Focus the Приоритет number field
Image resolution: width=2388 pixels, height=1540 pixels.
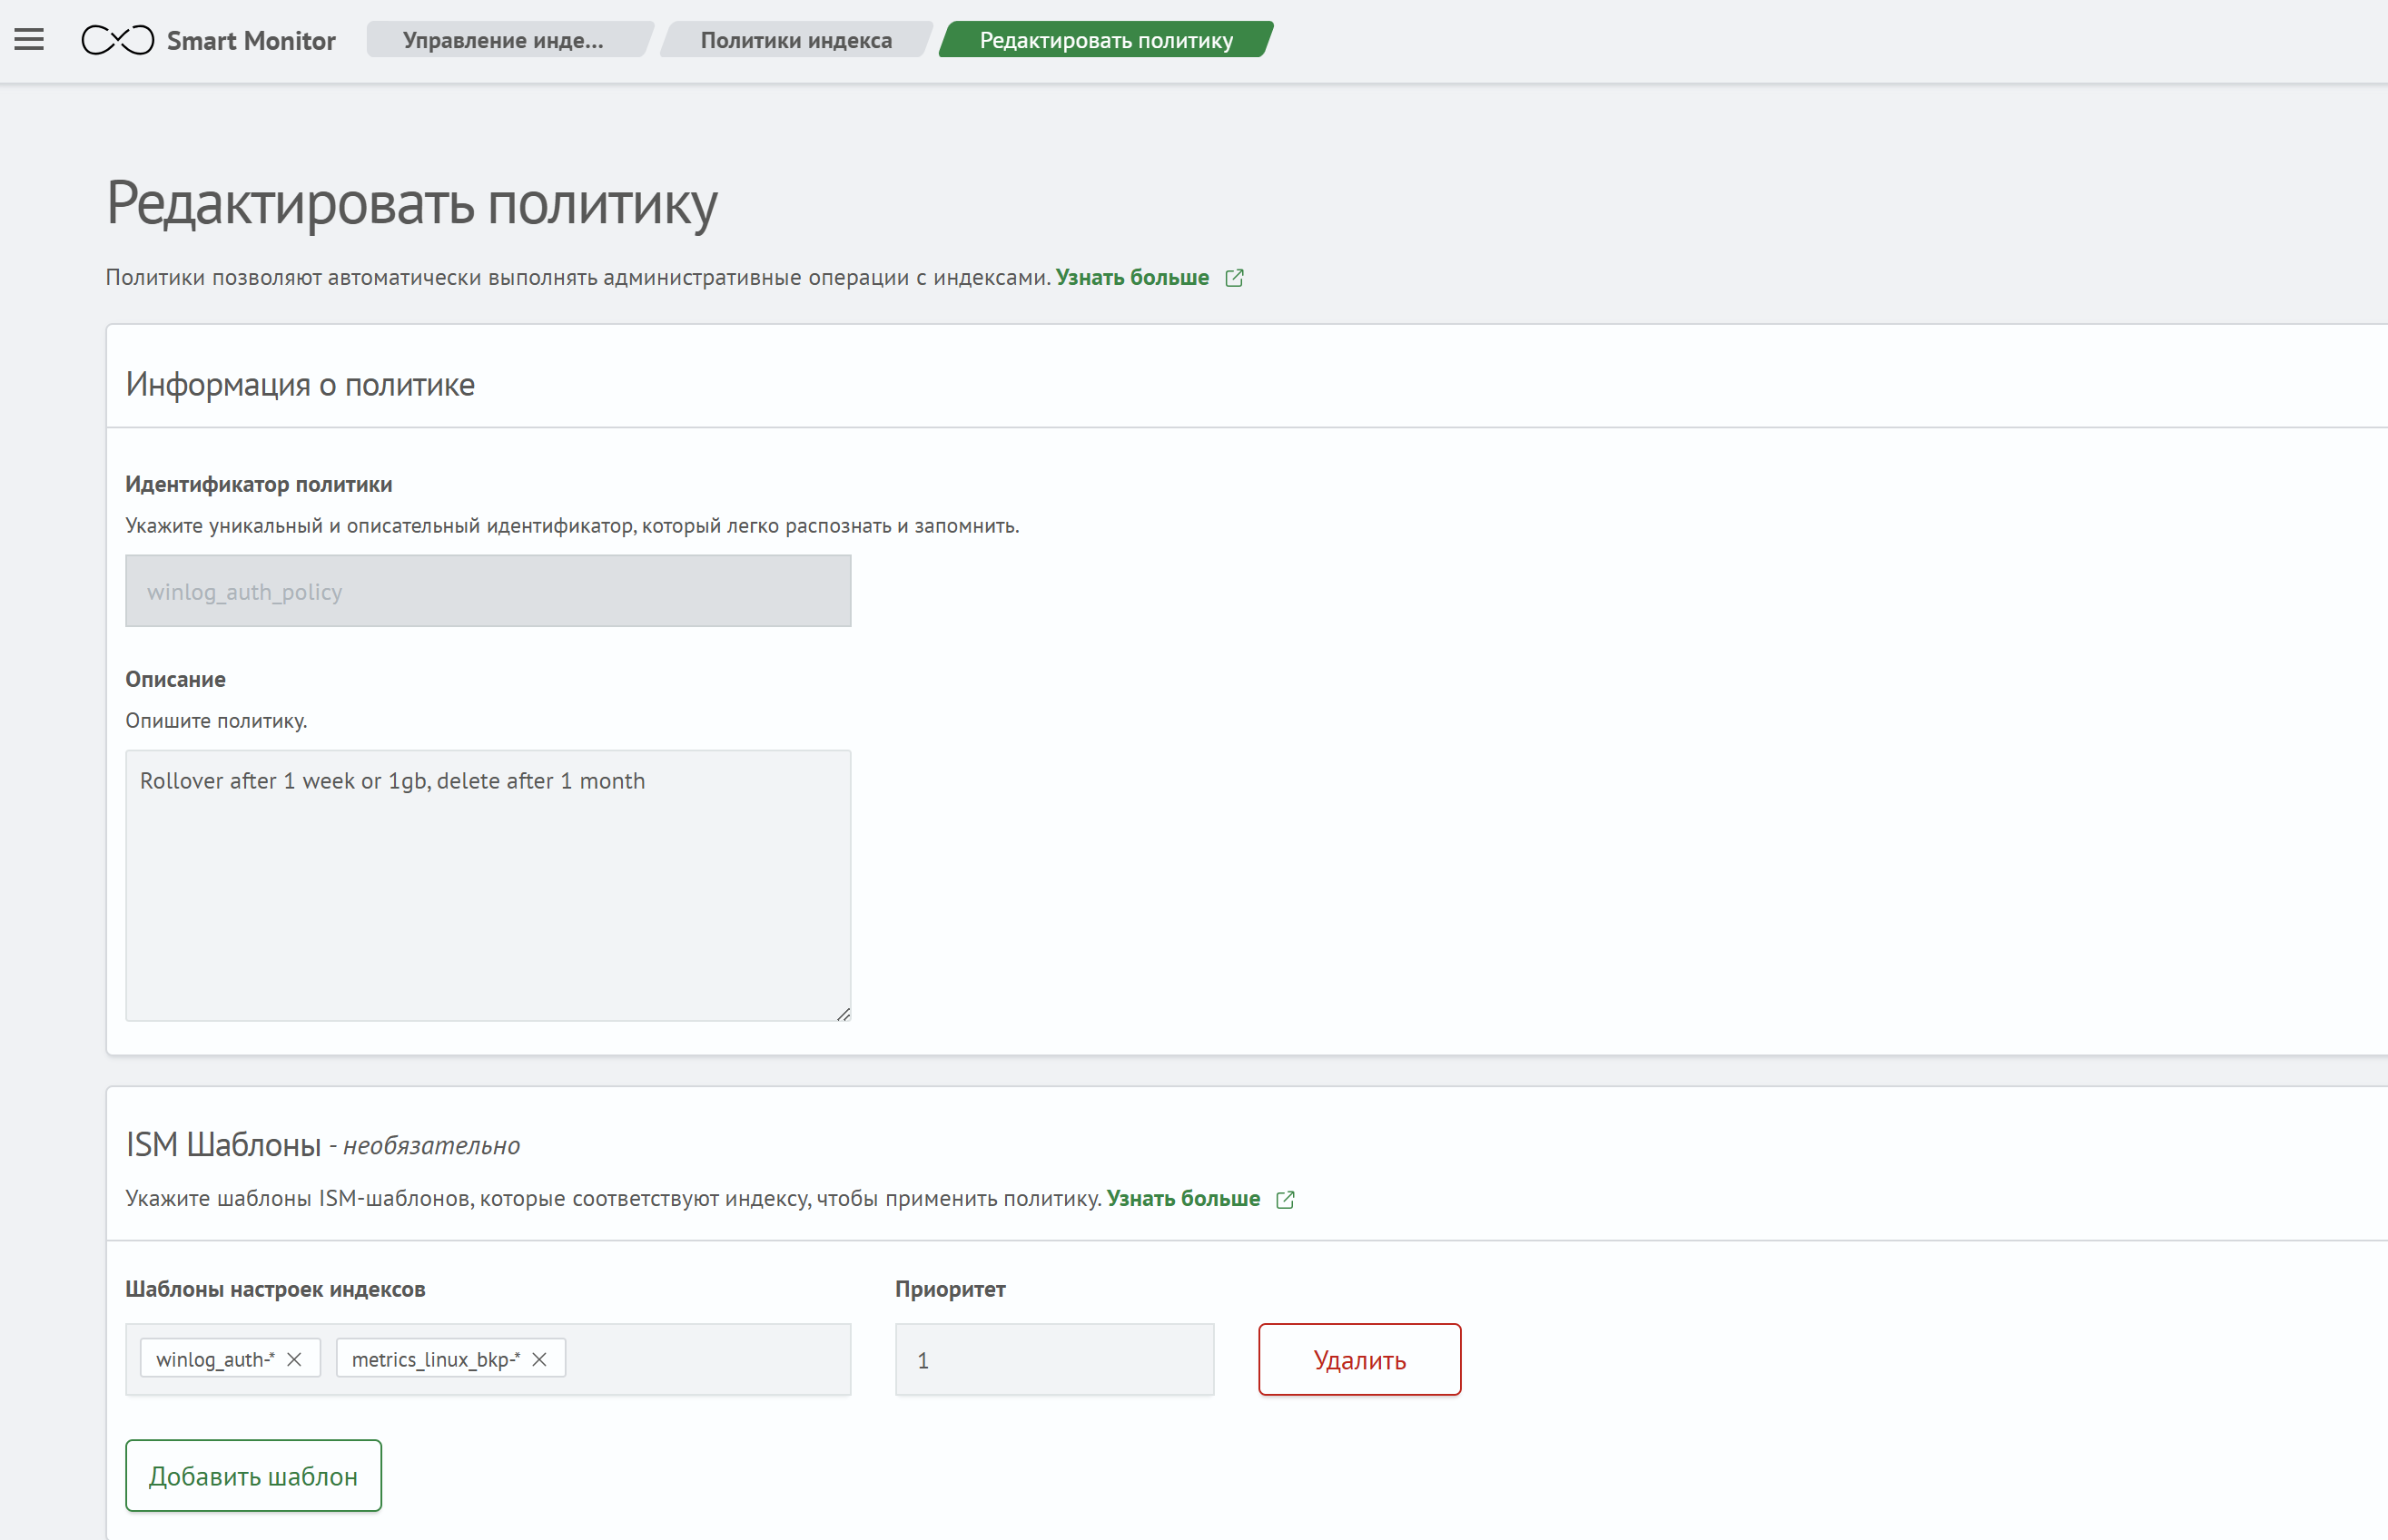coord(1053,1360)
